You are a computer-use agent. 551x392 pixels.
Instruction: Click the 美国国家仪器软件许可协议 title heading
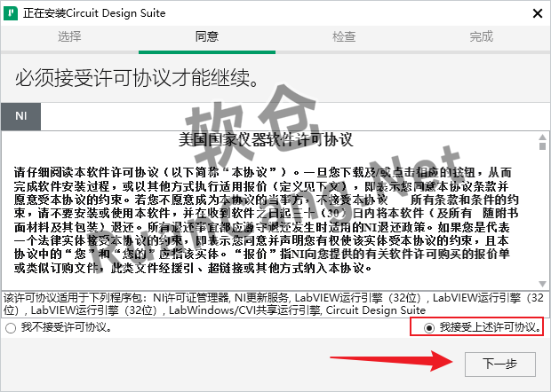pyautogui.click(x=266, y=140)
